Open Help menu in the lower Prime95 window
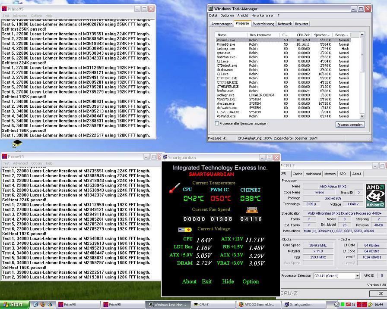 pyautogui.click(x=49, y=163)
